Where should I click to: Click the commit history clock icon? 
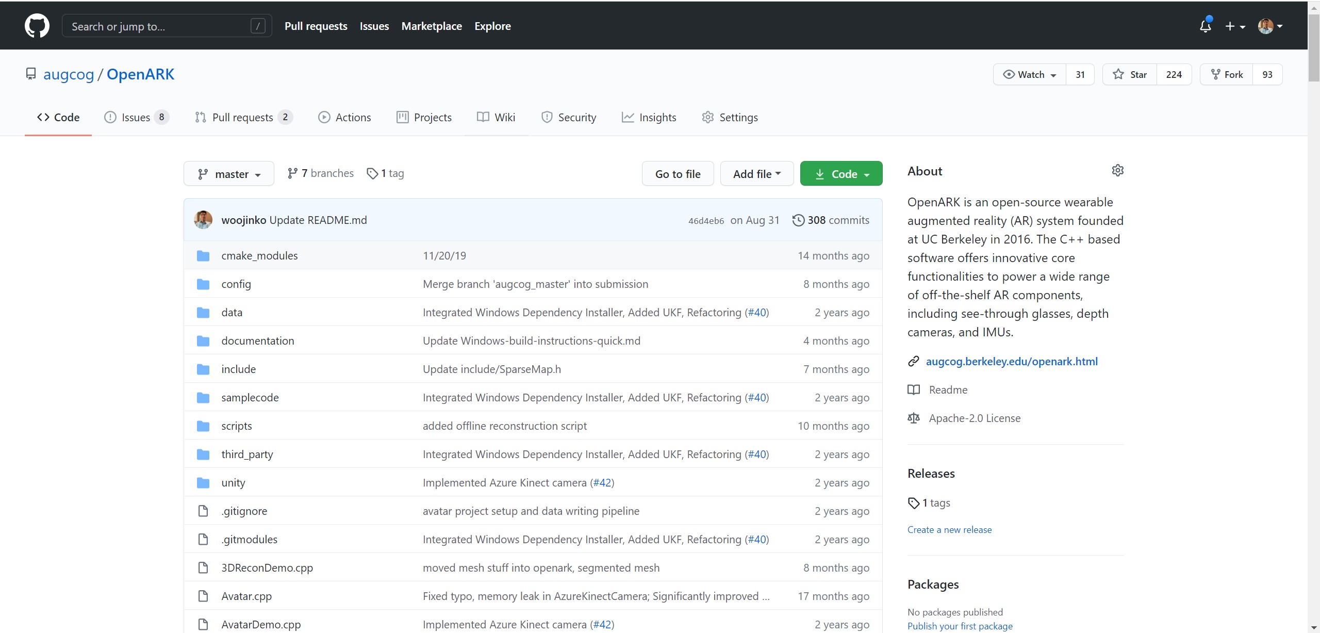[798, 220]
